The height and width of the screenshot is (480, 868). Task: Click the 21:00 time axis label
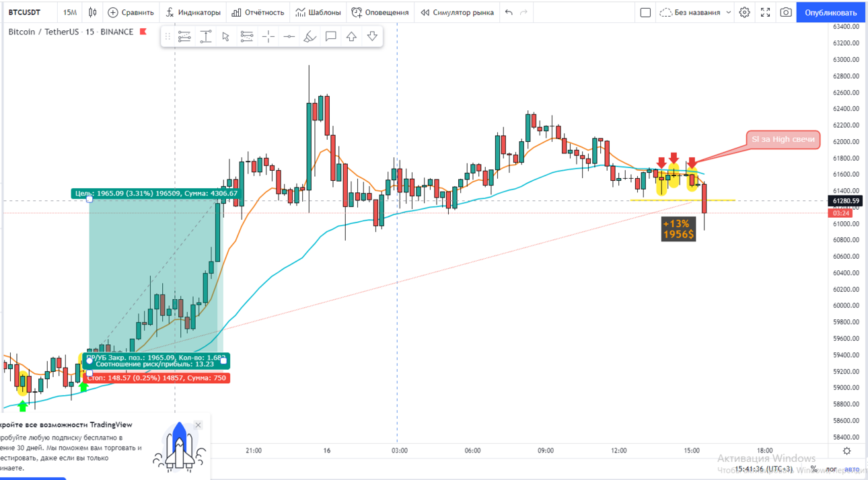coord(254,450)
